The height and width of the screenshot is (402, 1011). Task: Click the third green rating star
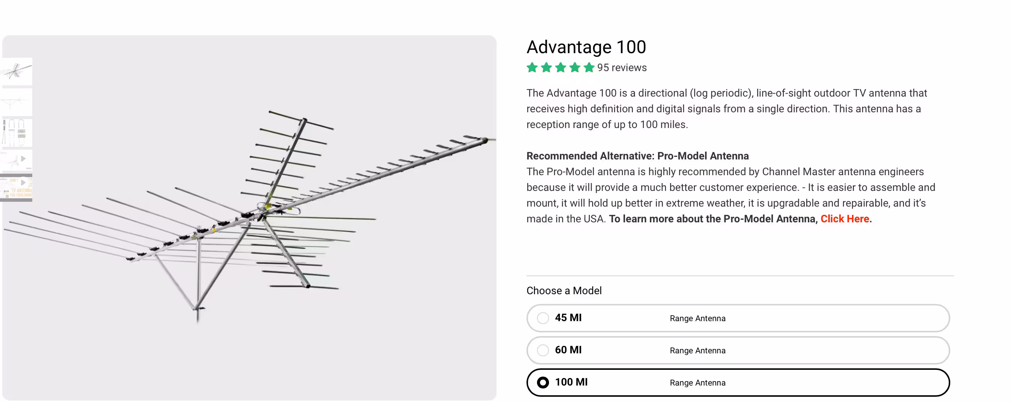561,67
